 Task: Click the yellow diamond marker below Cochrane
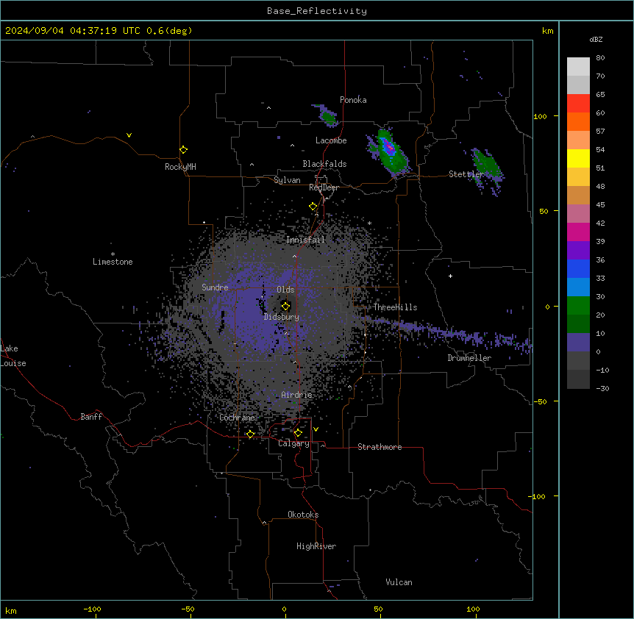point(250,434)
